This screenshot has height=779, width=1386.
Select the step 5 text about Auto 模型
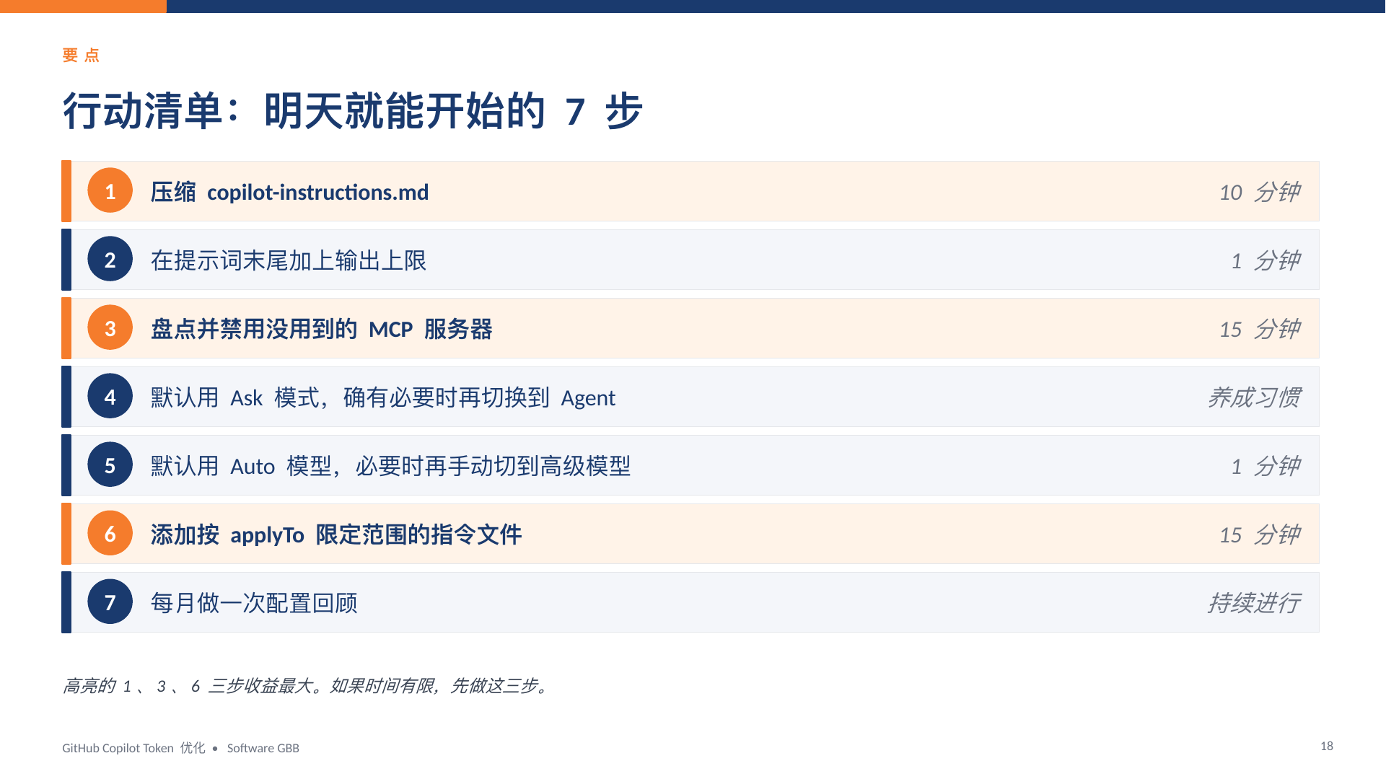point(390,466)
